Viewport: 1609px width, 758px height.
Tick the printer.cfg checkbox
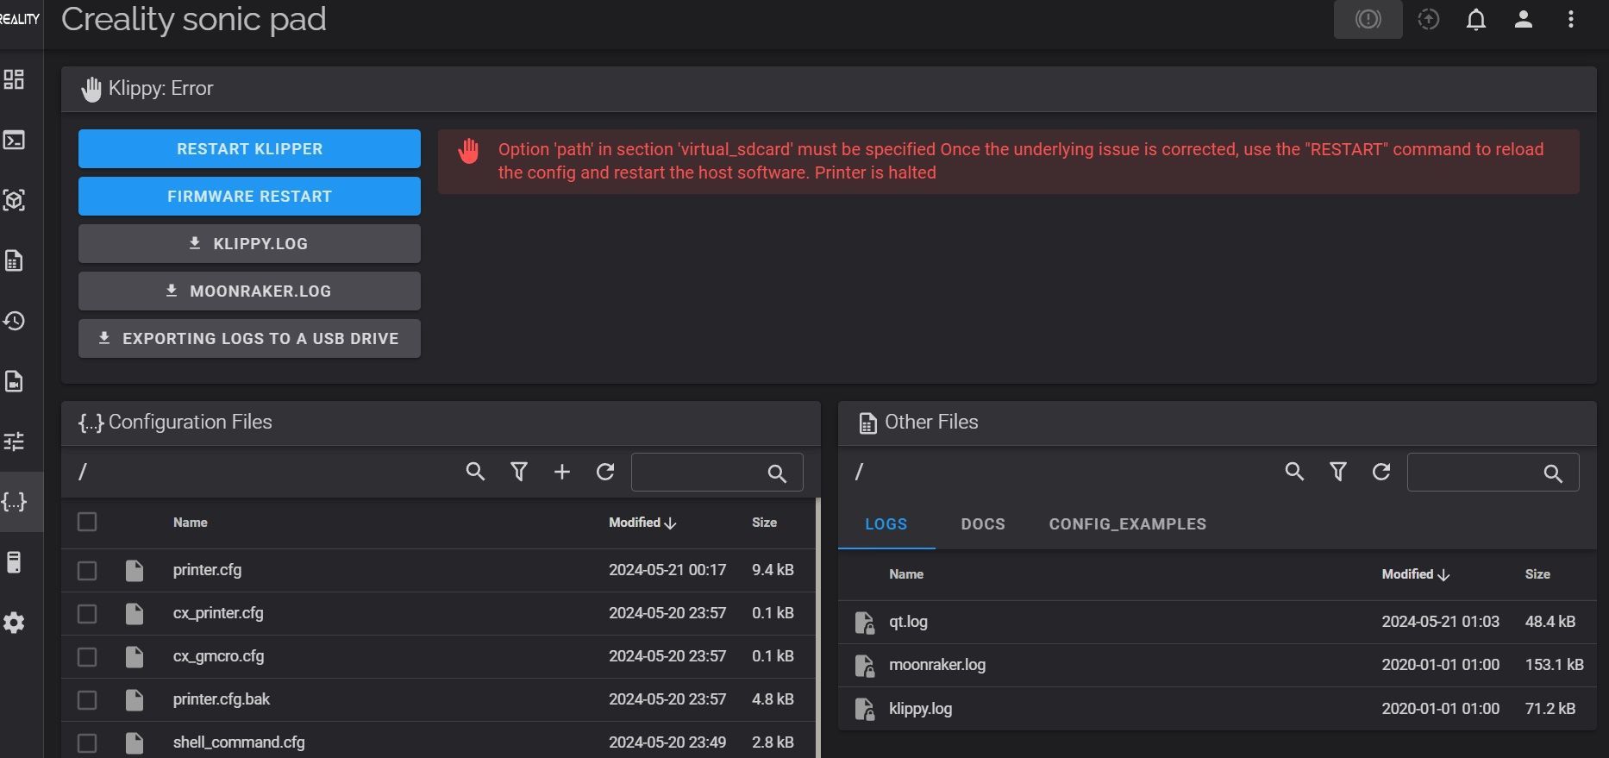[87, 571]
